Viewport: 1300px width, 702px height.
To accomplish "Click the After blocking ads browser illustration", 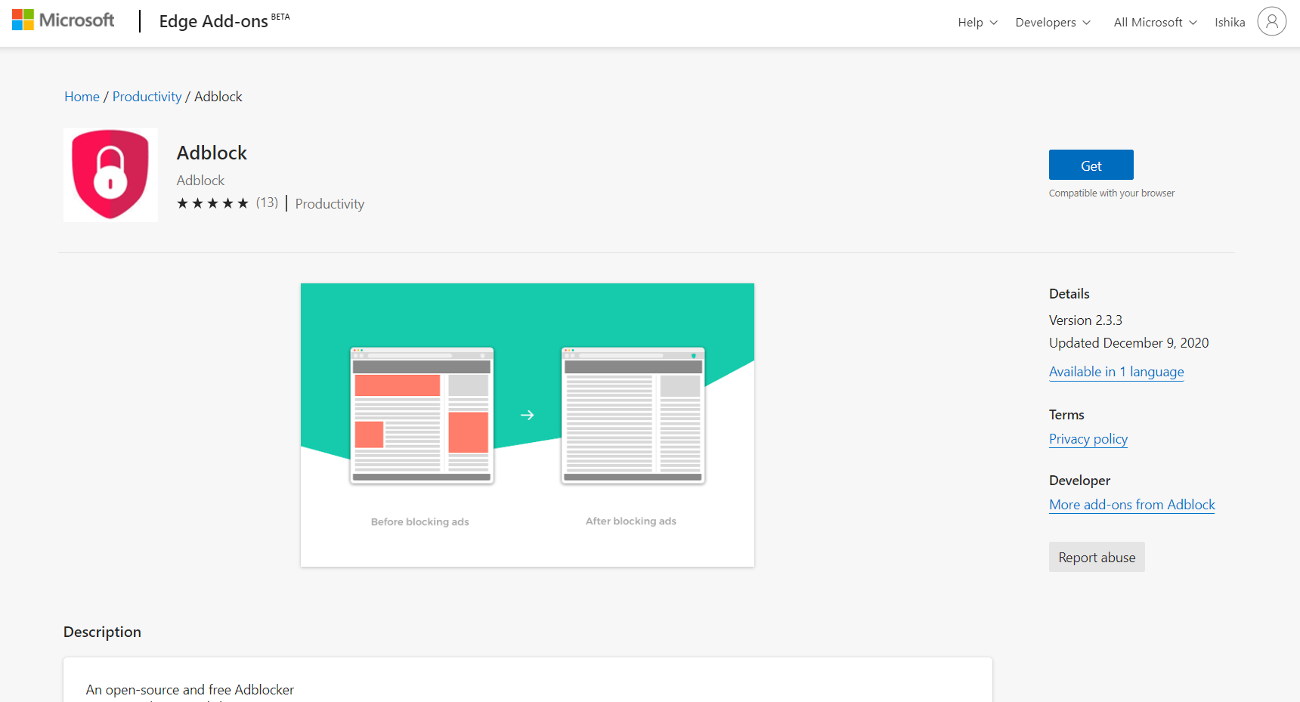I will coord(633,415).
